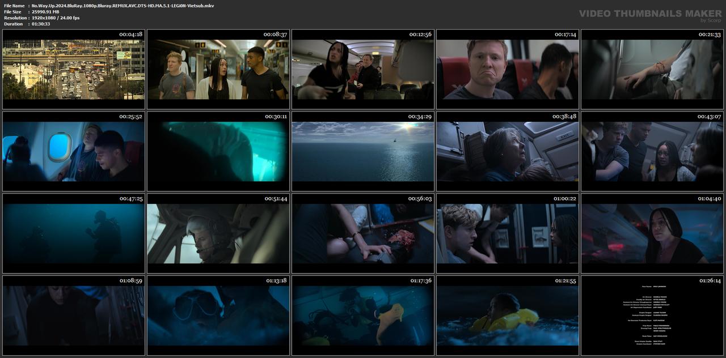726x358 pixels.
Task: Click the duration value 01:30:33
Action: click(41, 24)
